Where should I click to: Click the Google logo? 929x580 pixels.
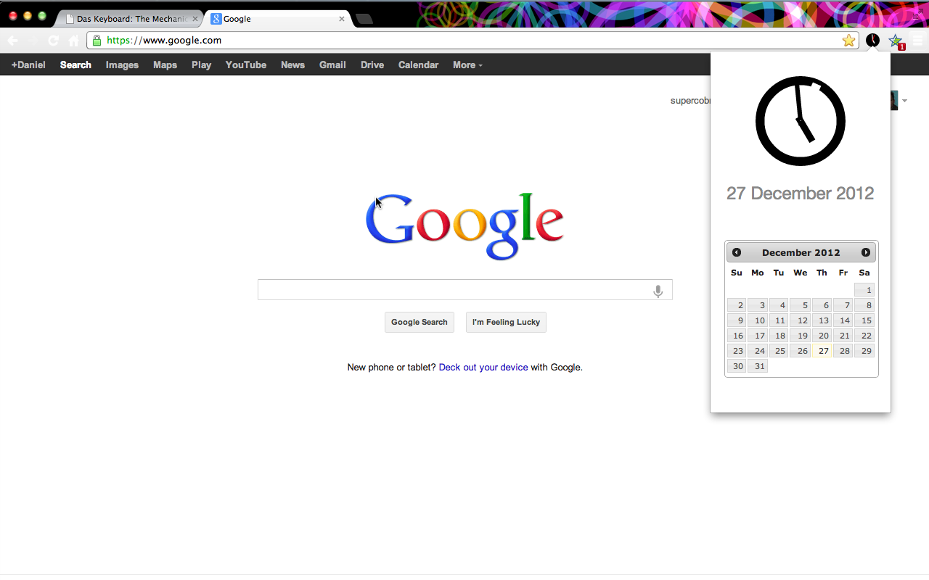pos(464,226)
